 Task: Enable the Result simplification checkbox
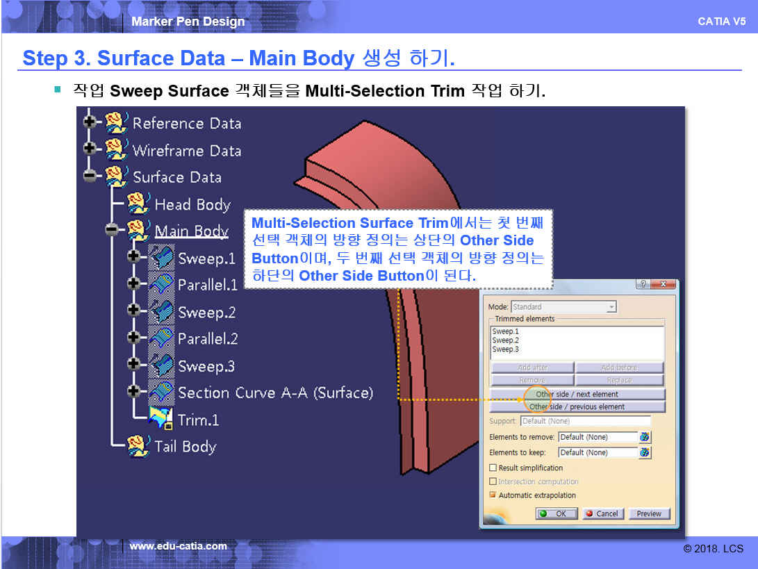point(493,468)
